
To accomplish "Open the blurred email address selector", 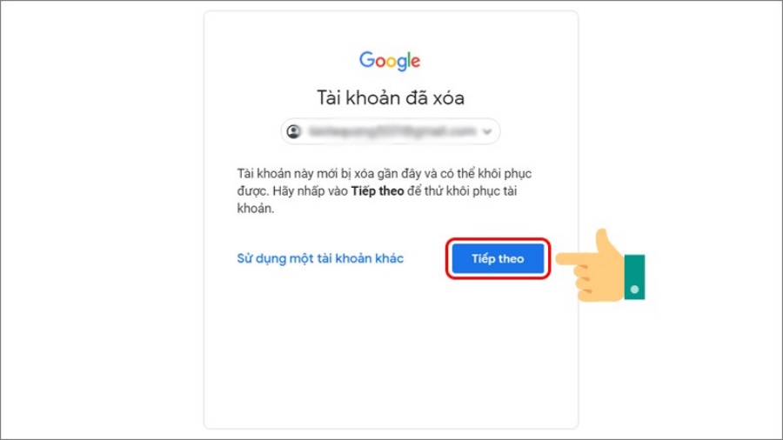I will pyautogui.click(x=391, y=131).
